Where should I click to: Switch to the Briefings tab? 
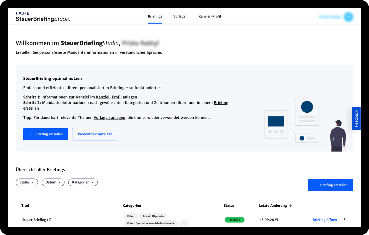pyautogui.click(x=155, y=16)
